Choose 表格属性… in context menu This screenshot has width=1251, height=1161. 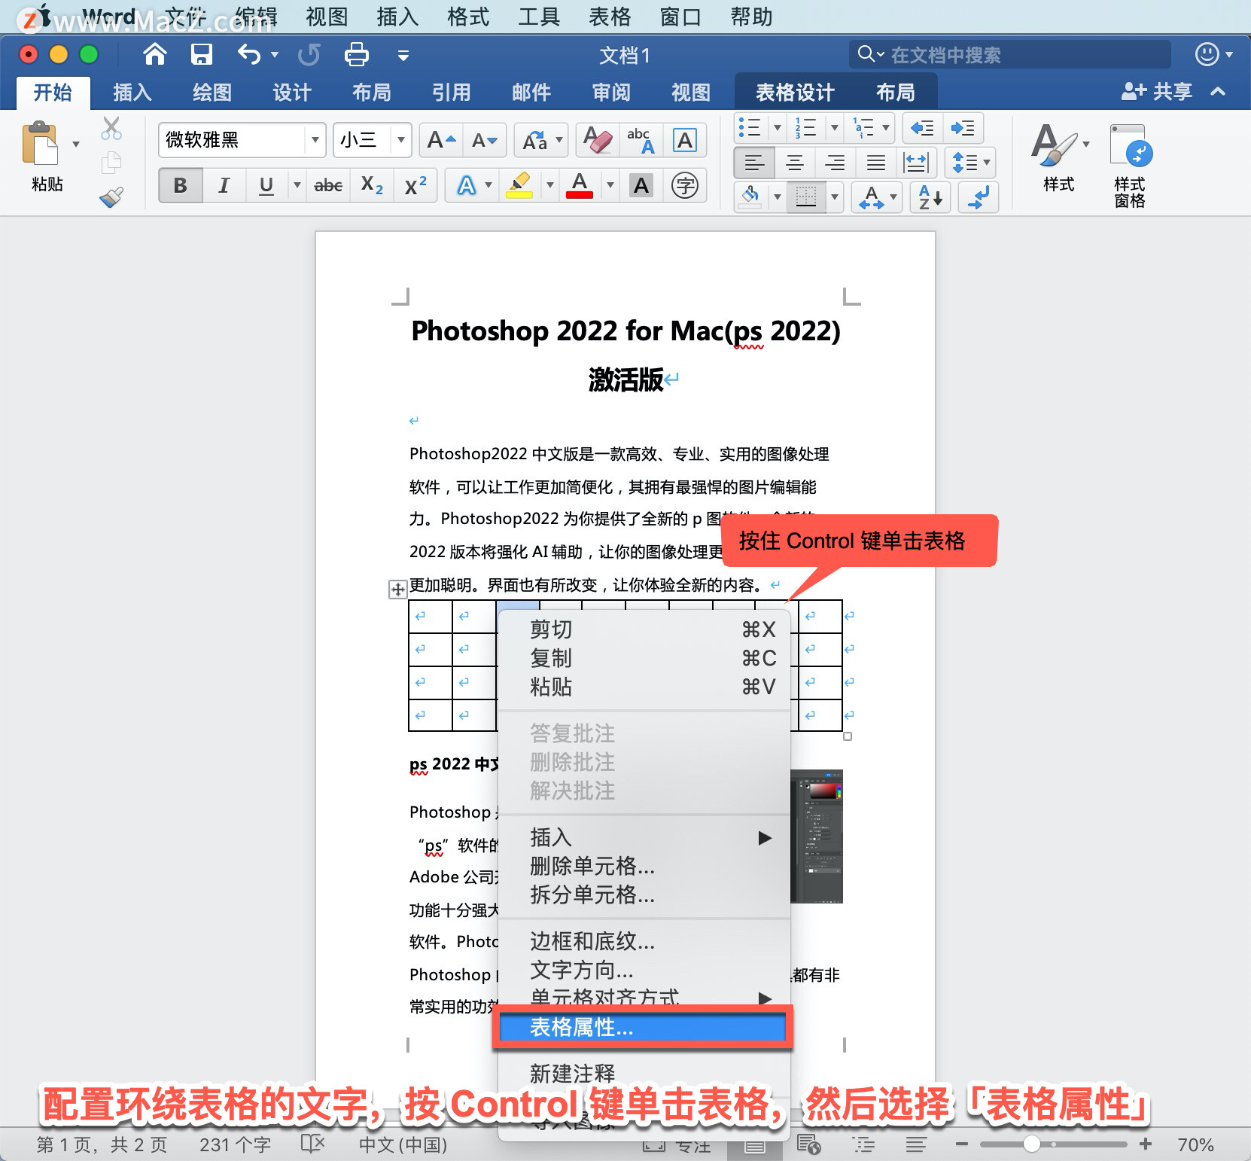[x=642, y=1027]
